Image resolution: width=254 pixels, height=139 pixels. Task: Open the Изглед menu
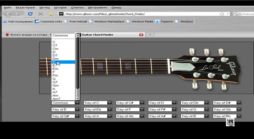point(45,8)
